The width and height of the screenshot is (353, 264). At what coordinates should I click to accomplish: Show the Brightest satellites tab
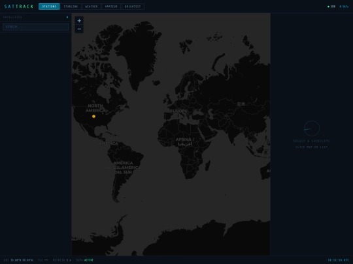[133, 7]
